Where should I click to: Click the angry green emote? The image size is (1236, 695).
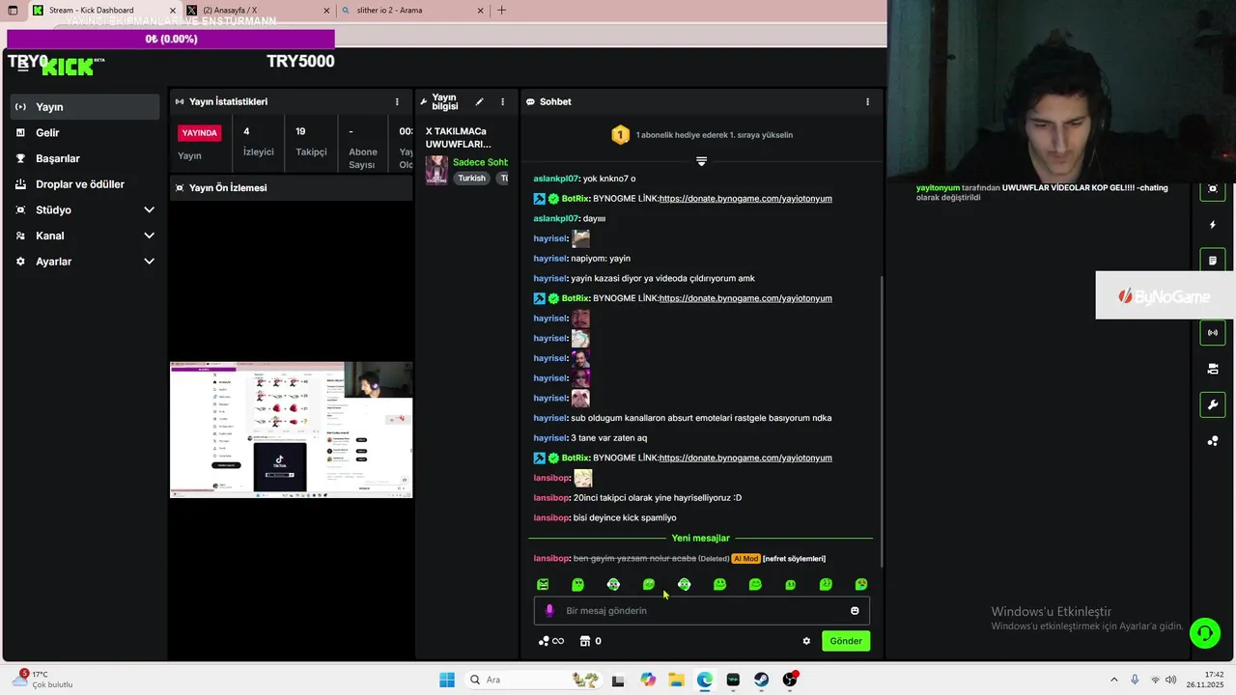[543, 584]
